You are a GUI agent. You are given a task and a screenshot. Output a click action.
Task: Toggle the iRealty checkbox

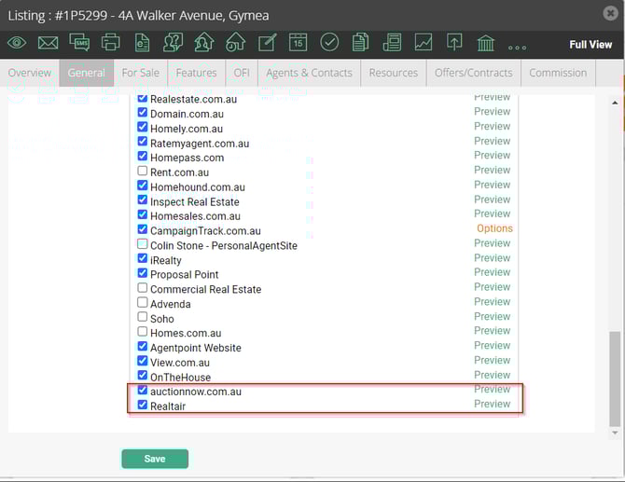[143, 258]
